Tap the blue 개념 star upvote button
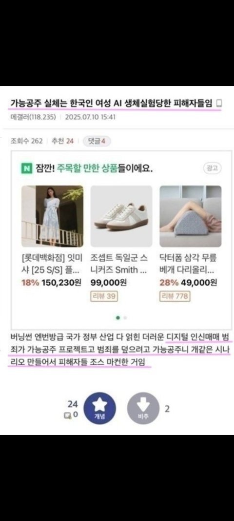Screen dimensions: 234x521 (x=99, y=408)
